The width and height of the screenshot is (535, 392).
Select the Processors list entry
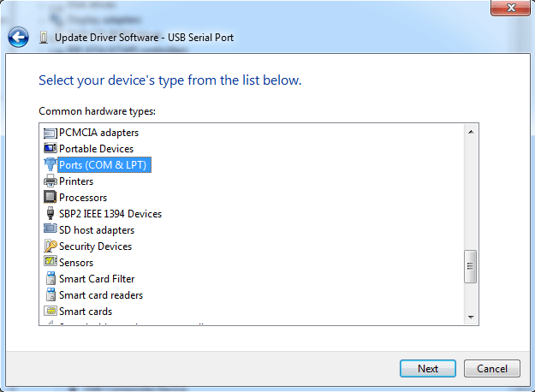(x=82, y=198)
